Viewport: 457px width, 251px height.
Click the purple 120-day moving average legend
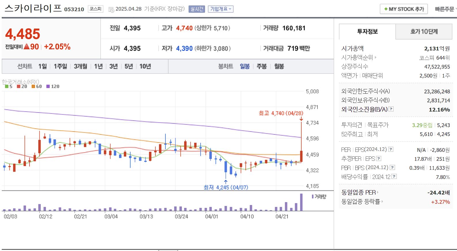[53, 86]
